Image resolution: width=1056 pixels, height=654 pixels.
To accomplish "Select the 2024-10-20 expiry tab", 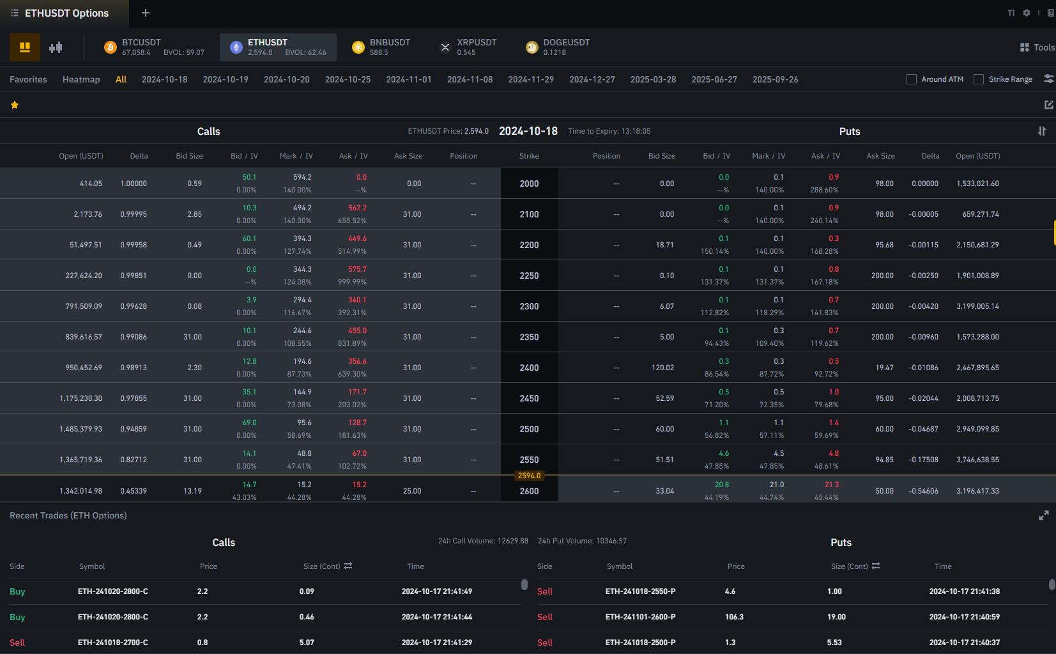I will pyautogui.click(x=287, y=79).
